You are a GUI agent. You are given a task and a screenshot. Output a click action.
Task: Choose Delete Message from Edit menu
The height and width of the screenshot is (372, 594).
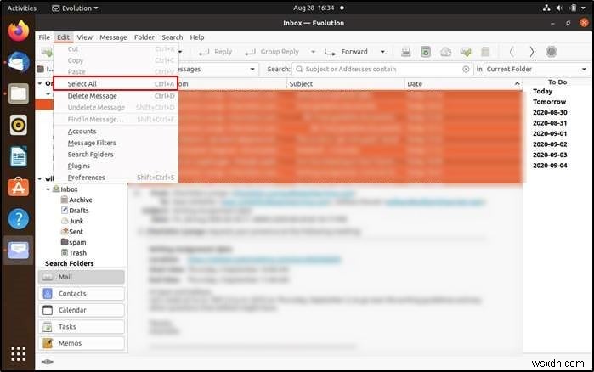click(116, 96)
